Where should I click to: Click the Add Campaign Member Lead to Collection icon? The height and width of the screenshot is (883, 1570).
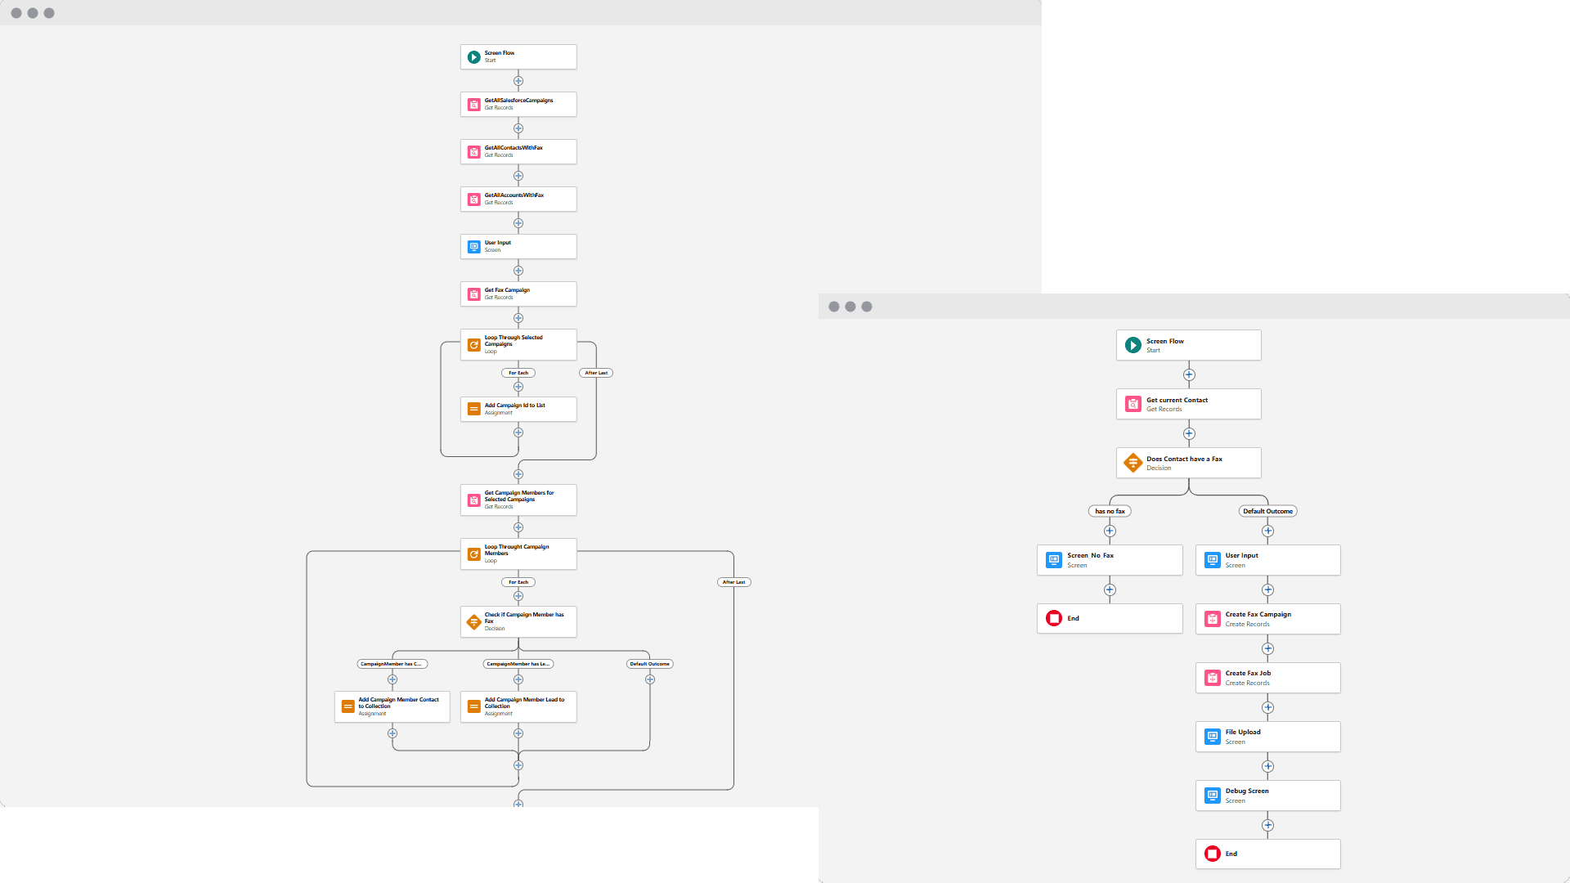[x=473, y=706]
